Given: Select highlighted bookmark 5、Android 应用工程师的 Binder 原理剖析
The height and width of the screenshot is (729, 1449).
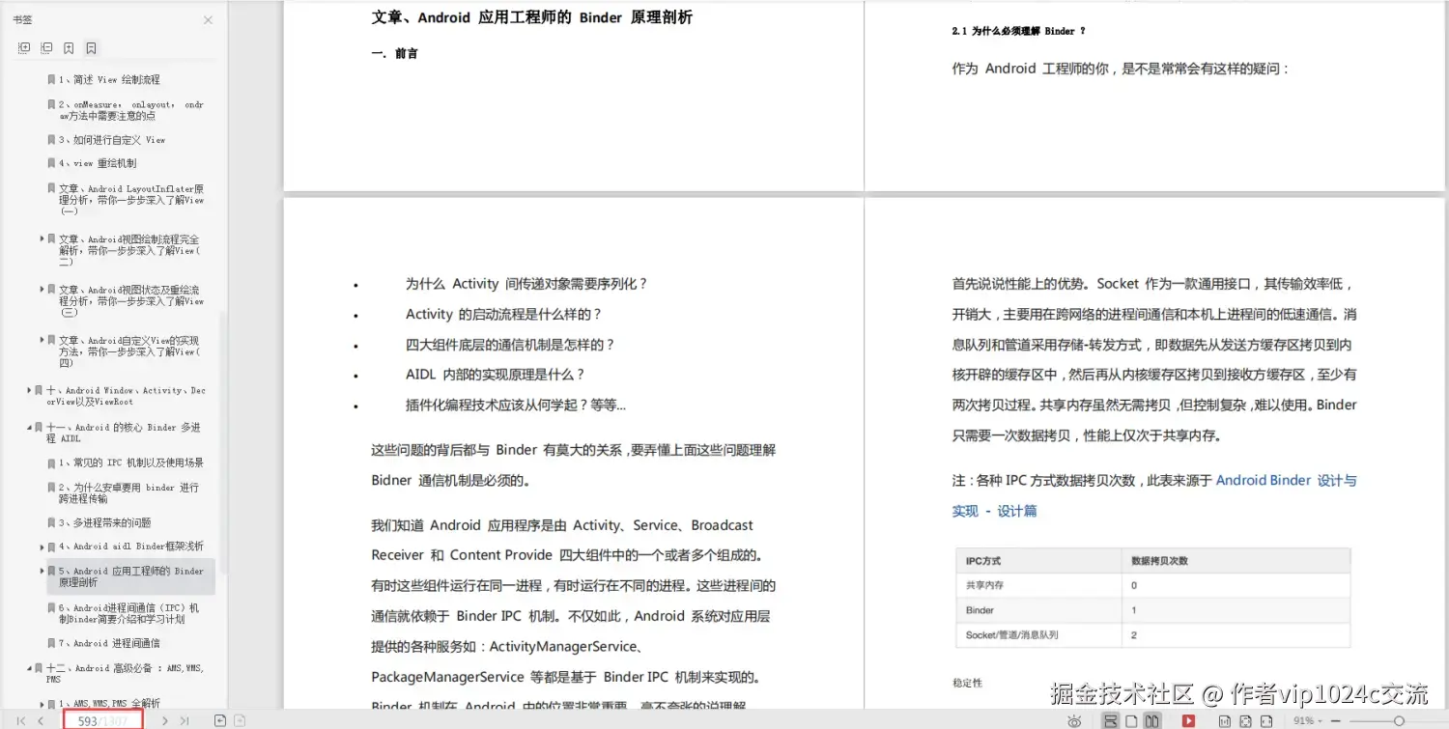Looking at the screenshot, I should pos(131,576).
